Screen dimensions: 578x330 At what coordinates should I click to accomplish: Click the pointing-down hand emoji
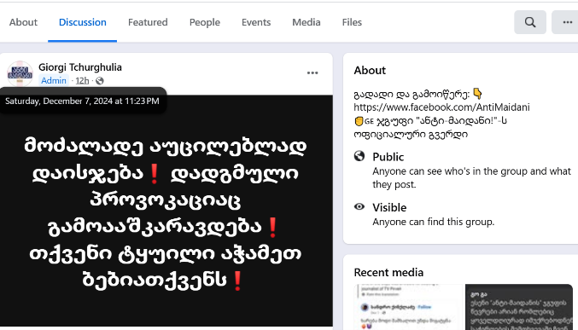point(477,94)
